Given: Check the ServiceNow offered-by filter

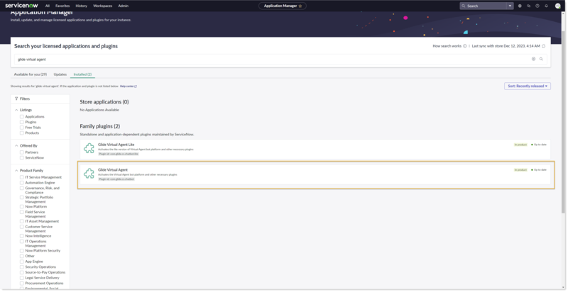Looking at the screenshot, I should click(x=22, y=157).
